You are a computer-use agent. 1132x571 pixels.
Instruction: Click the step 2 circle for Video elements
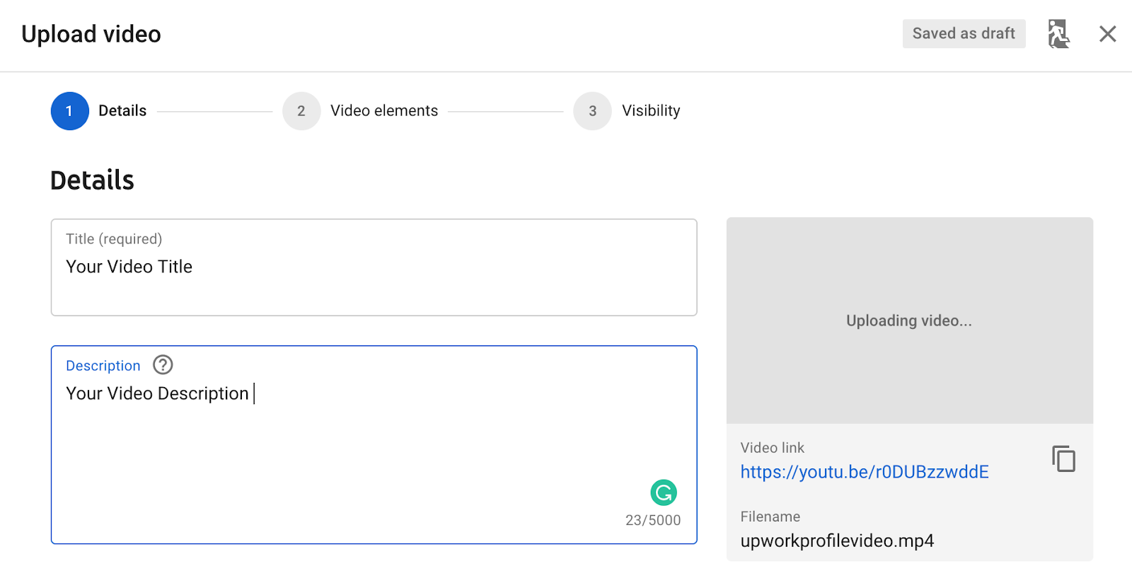(x=301, y=111)
